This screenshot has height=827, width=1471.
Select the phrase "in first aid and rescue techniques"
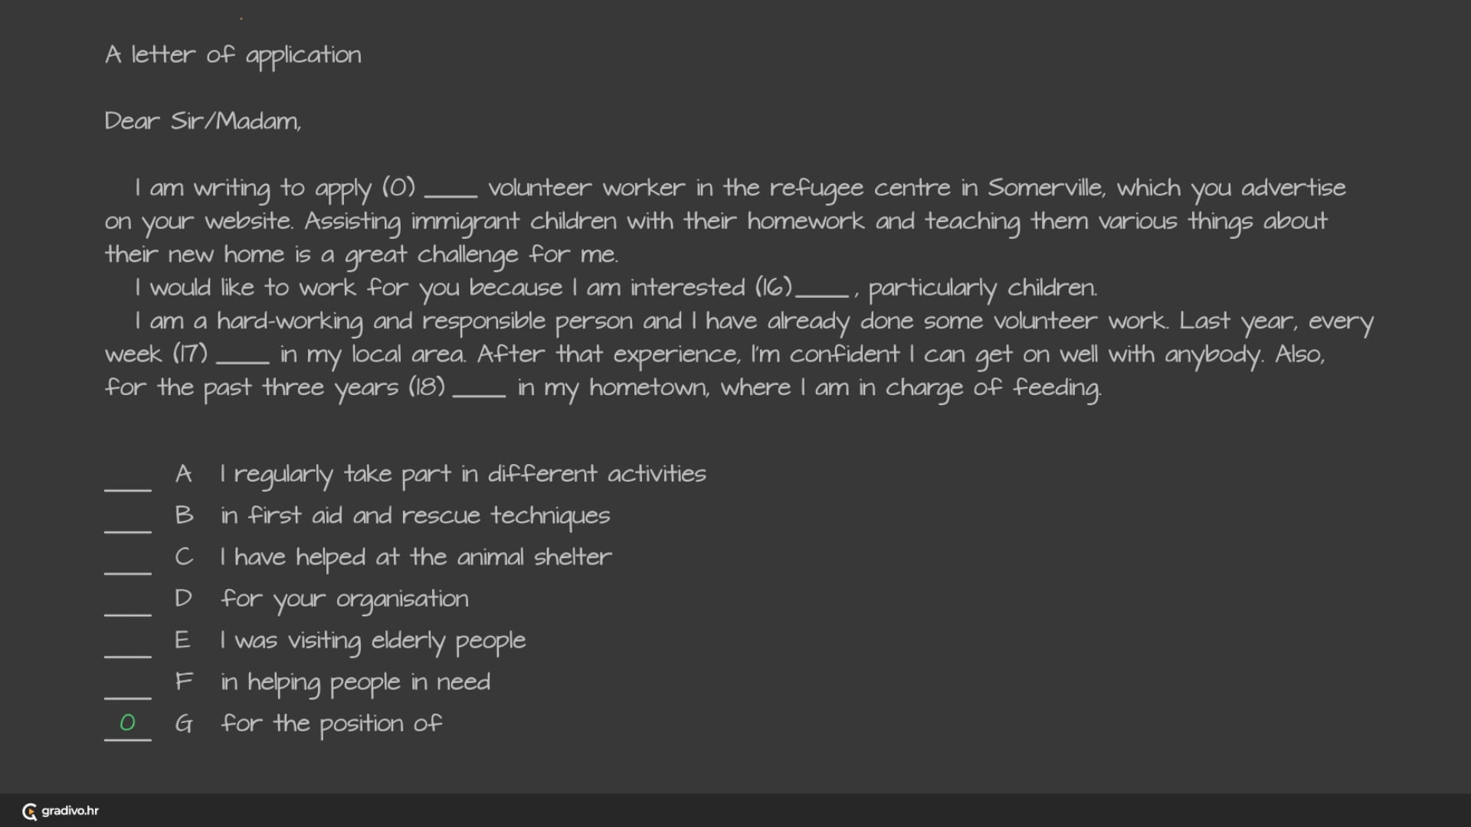point(414,516)
